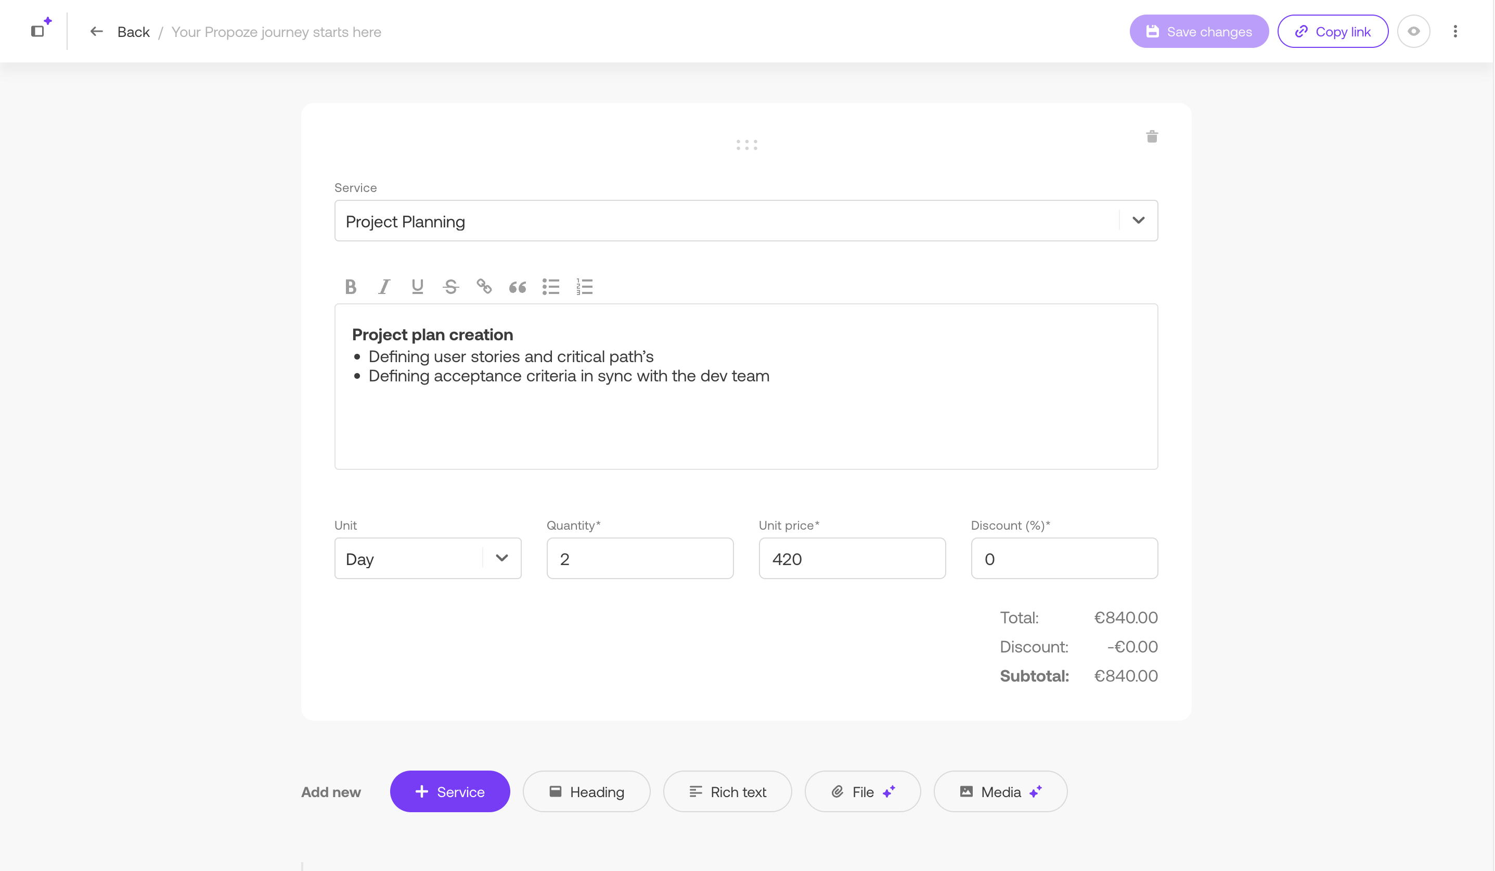Start a bulleted list
Screen dimensions: 1495x871
pyautogui.click(x=550, y=287)
